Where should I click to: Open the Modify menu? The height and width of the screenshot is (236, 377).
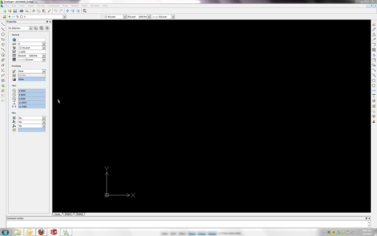[x=75, y=6]
